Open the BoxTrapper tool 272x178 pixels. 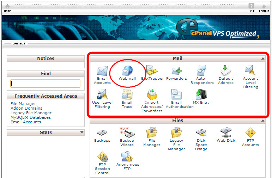tap(152, 70)
